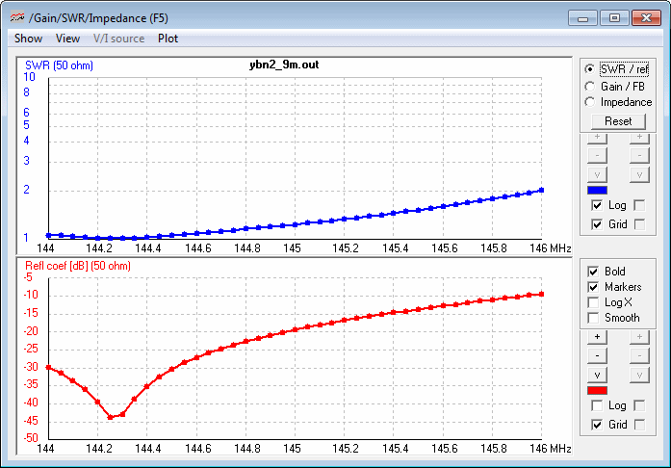
Task: Switch to Impedance plot mode
Action: (590, 102)
